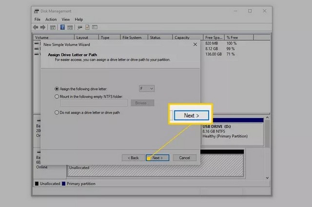Select Mount in empty NTFS folder option
Screen dimensions: 312x207
coord(57,96)
